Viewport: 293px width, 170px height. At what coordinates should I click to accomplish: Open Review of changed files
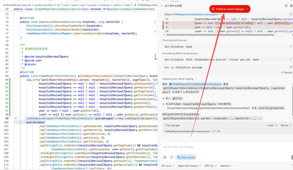(286, 125)
